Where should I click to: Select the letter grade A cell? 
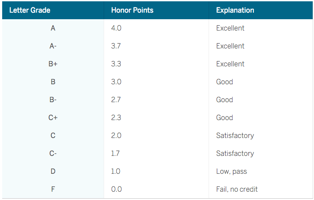point(53,28)
